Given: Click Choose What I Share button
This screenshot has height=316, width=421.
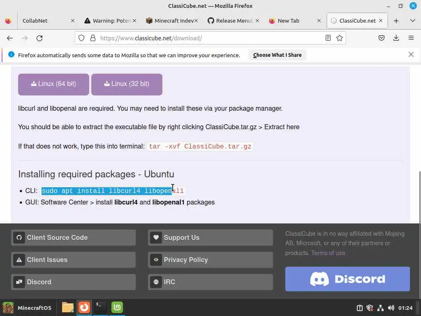Looking at the screenshot, I should point(277,55).
